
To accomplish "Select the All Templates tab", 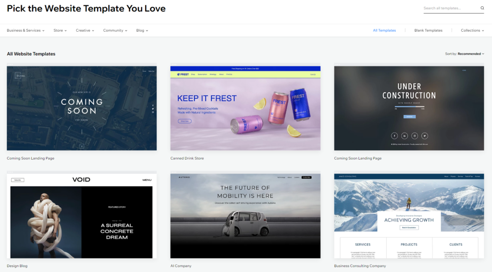I will pyautogui.click(x=384, y=30).
